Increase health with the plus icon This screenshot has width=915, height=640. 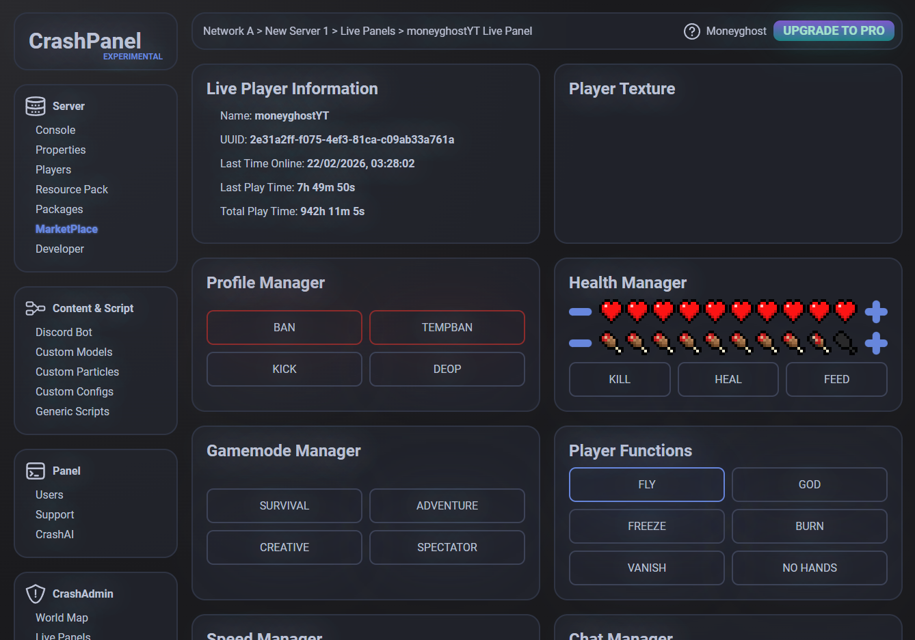point(876,312)
